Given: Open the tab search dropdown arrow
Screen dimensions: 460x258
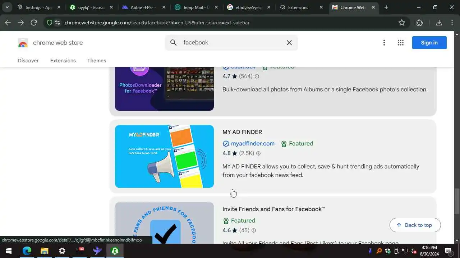Looking at the screenshot, I should 7,7.
